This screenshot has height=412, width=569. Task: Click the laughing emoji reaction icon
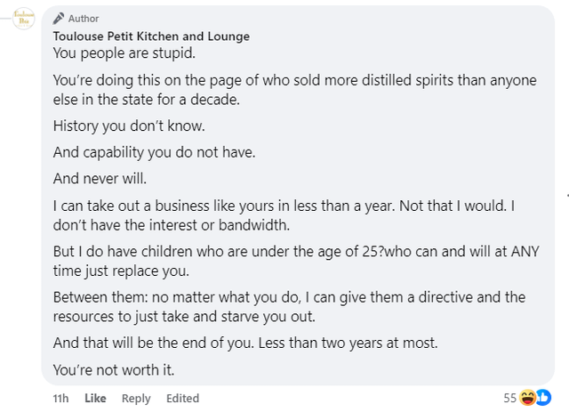coord(528,398)
